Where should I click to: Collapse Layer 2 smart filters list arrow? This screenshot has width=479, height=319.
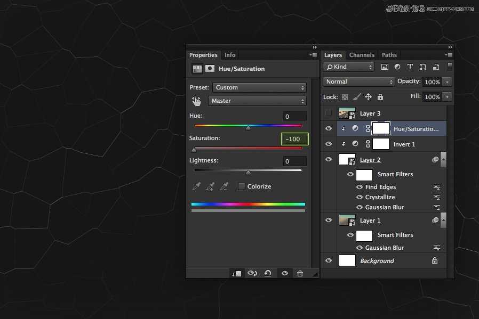pyautogui.click(x=444, y=160)
